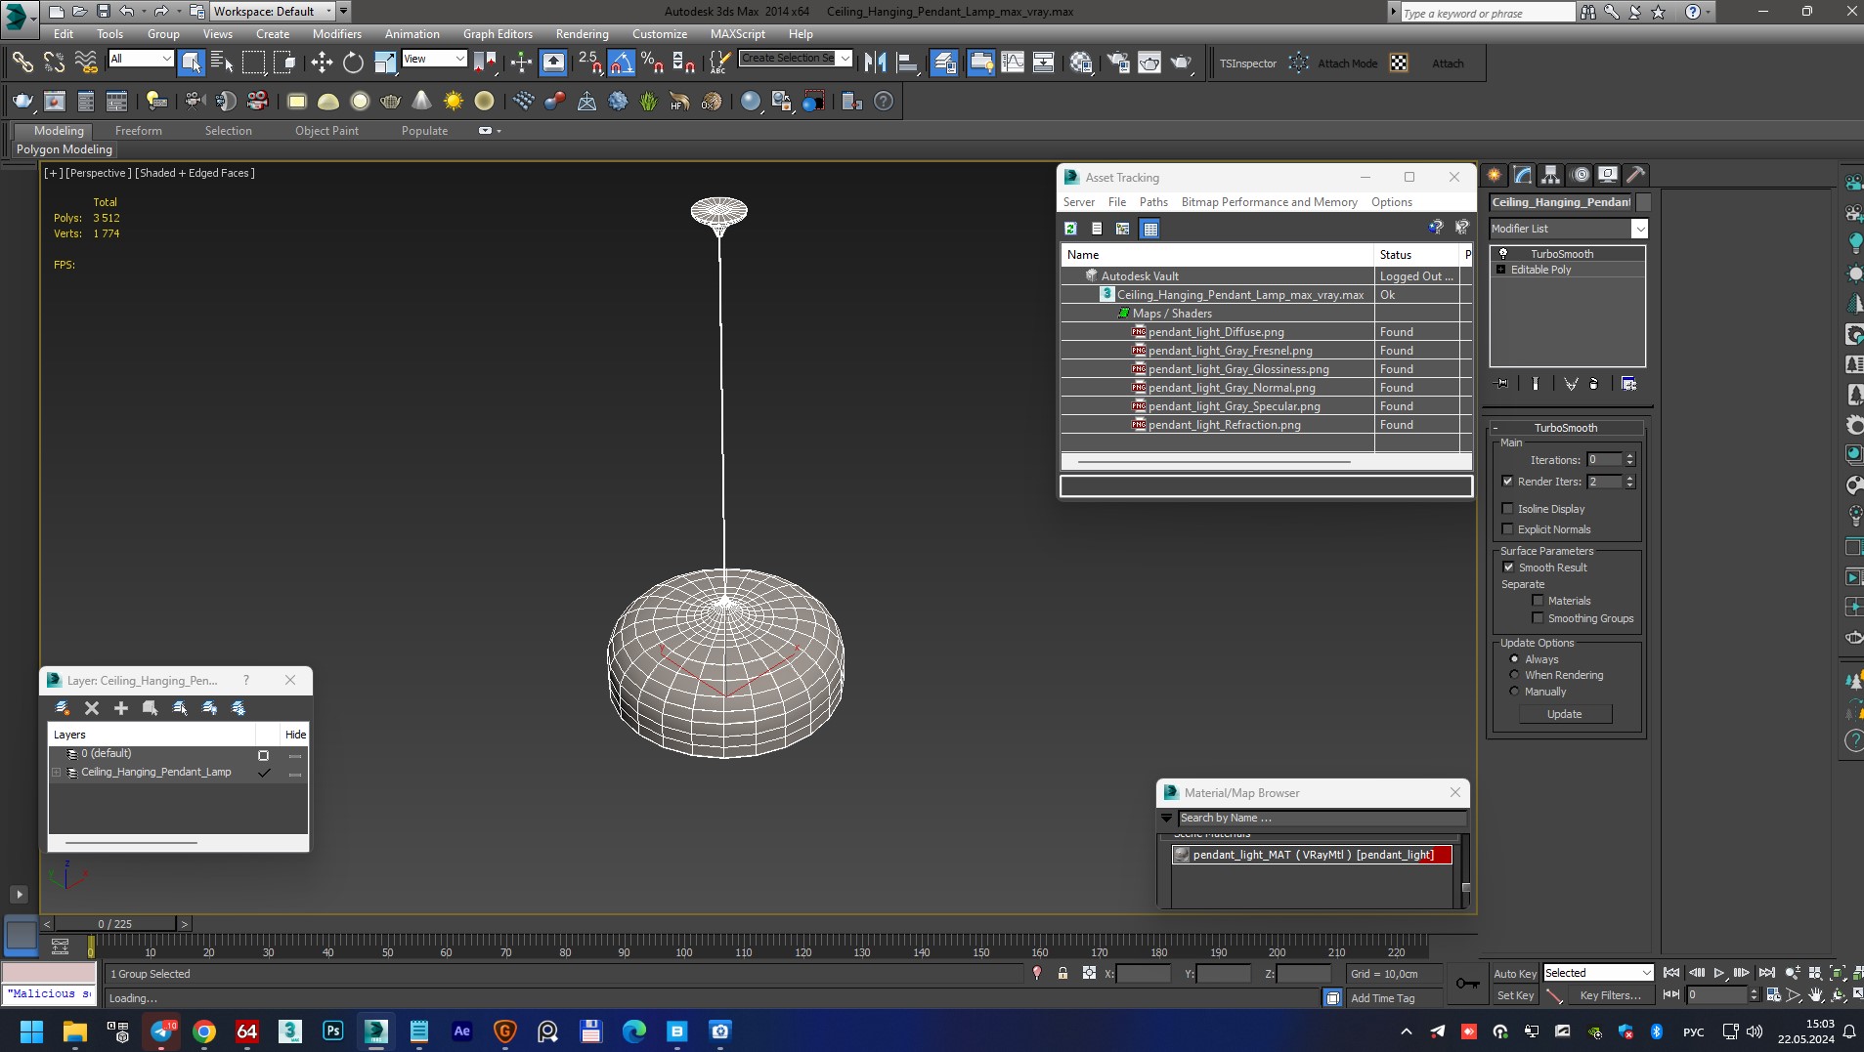Toggle Render Iters checkbox
The height and width of the screenshot is (1052, 1864).
click(x=1507, y=482)
